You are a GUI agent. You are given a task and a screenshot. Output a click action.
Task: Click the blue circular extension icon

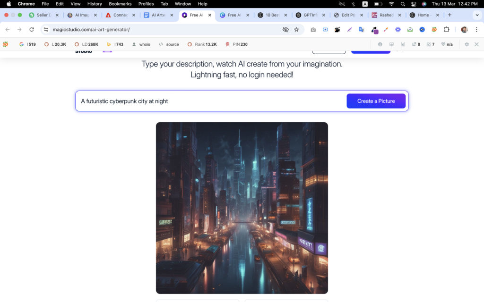[422, 30]
